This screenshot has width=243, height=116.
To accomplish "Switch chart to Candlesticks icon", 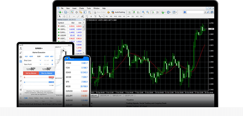I will point(134,12).
